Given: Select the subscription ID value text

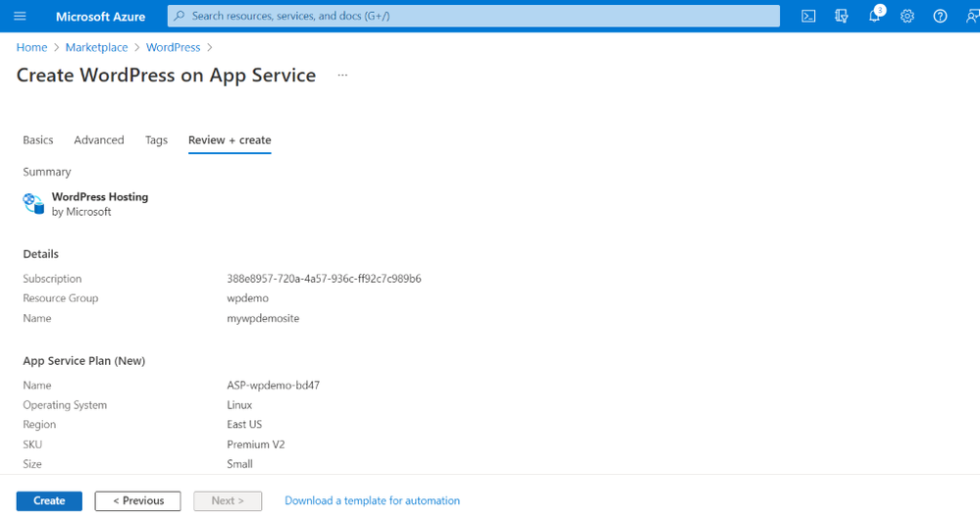Looking at the screenshot, I should click(x=324, y=279).
